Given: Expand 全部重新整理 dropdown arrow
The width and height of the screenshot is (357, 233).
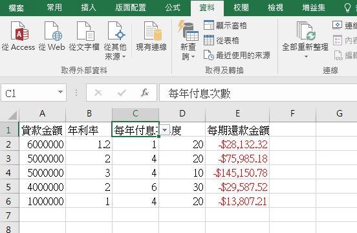Looking at the screenshot, I should (x=306, y=56).
